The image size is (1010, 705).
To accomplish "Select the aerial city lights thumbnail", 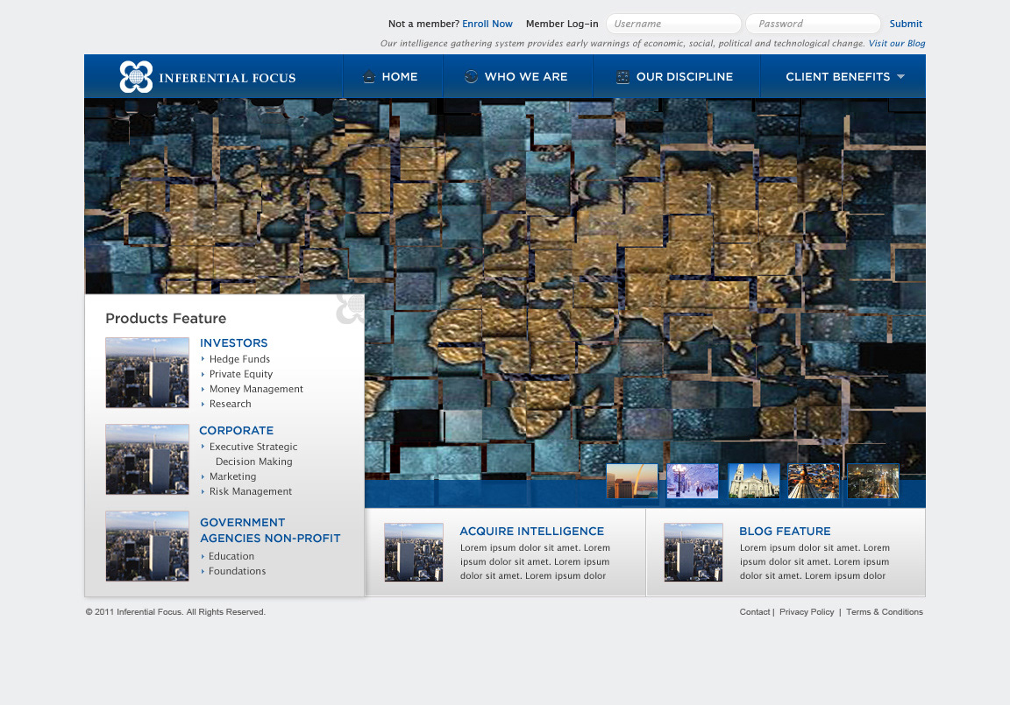I will click(814, 481).
